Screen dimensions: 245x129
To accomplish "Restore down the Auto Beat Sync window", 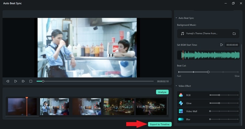I will [233, 3].
